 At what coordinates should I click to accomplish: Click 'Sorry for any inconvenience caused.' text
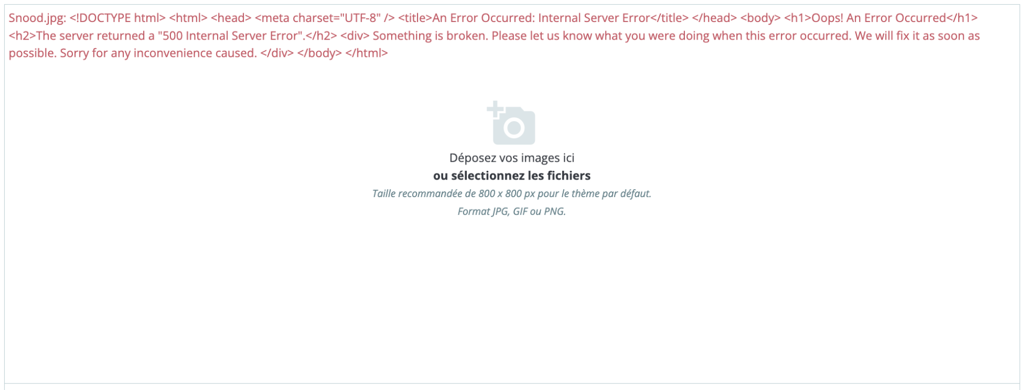click(x=159, y=54)
